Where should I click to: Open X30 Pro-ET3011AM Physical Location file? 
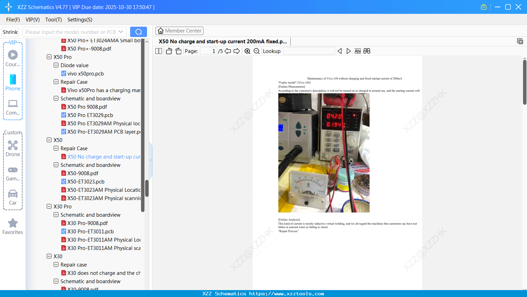pyautogui.click(x=101, y=240)
